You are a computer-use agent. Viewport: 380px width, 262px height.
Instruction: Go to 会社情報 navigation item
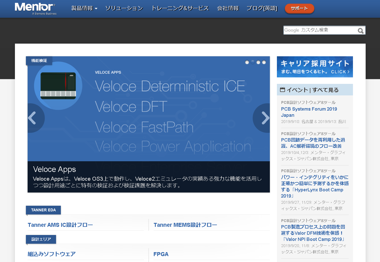click(x=228, y=8)
